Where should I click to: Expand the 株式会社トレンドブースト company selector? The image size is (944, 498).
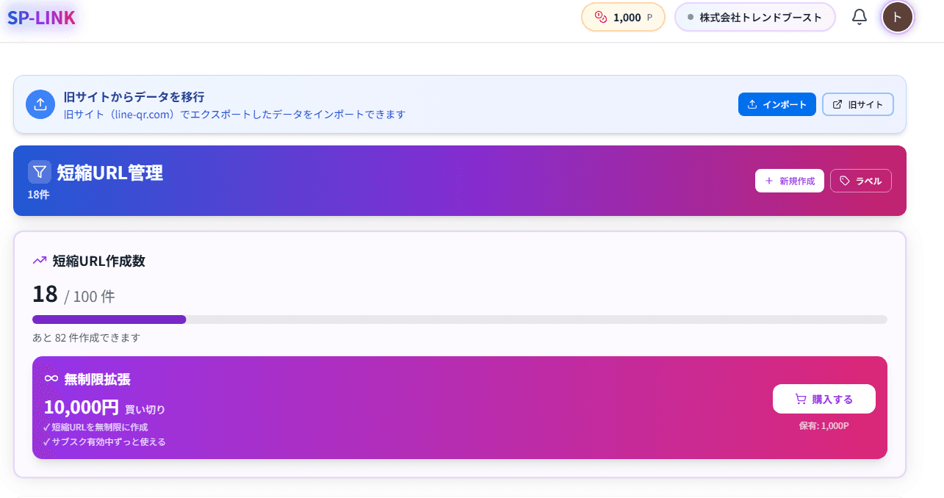tap(754, 17)
